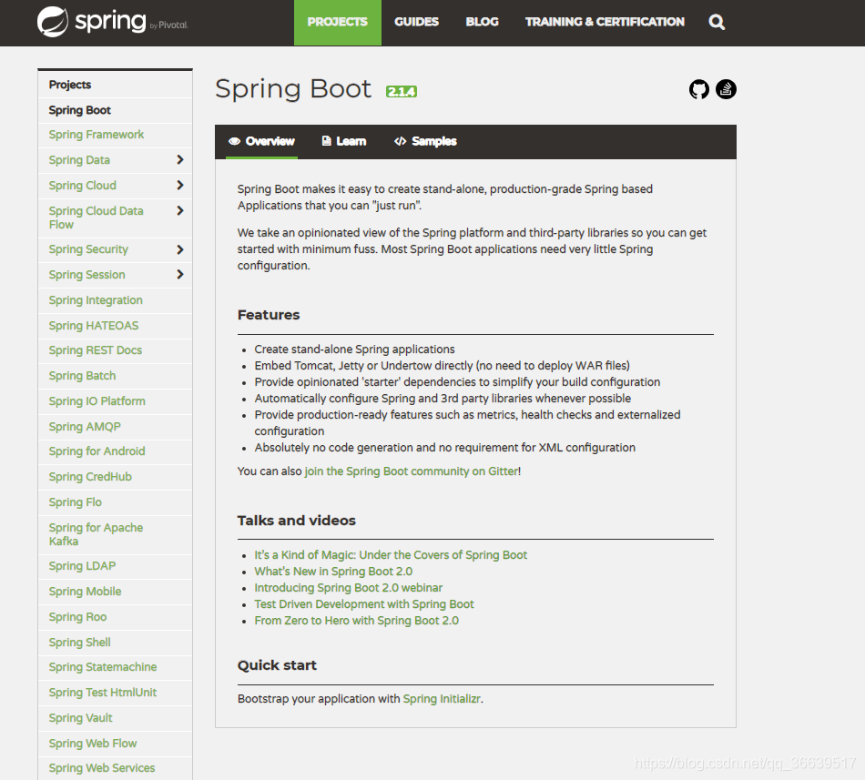Open Spring AMQP in the sidebar
Image resolution: width=865 pixels, height=780 pixels.
85,427
